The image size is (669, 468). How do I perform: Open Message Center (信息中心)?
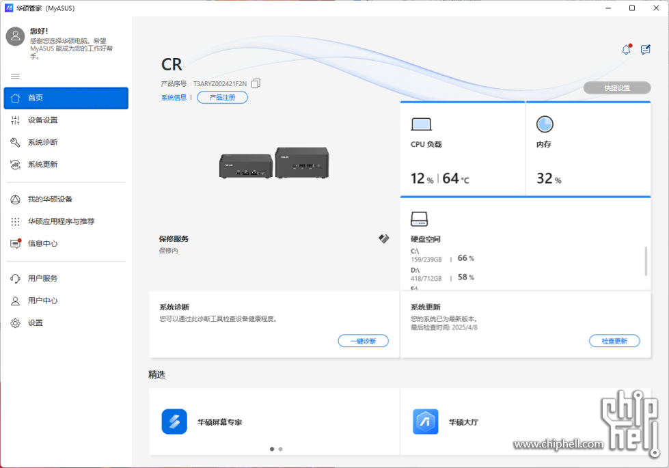click(66, 244)
